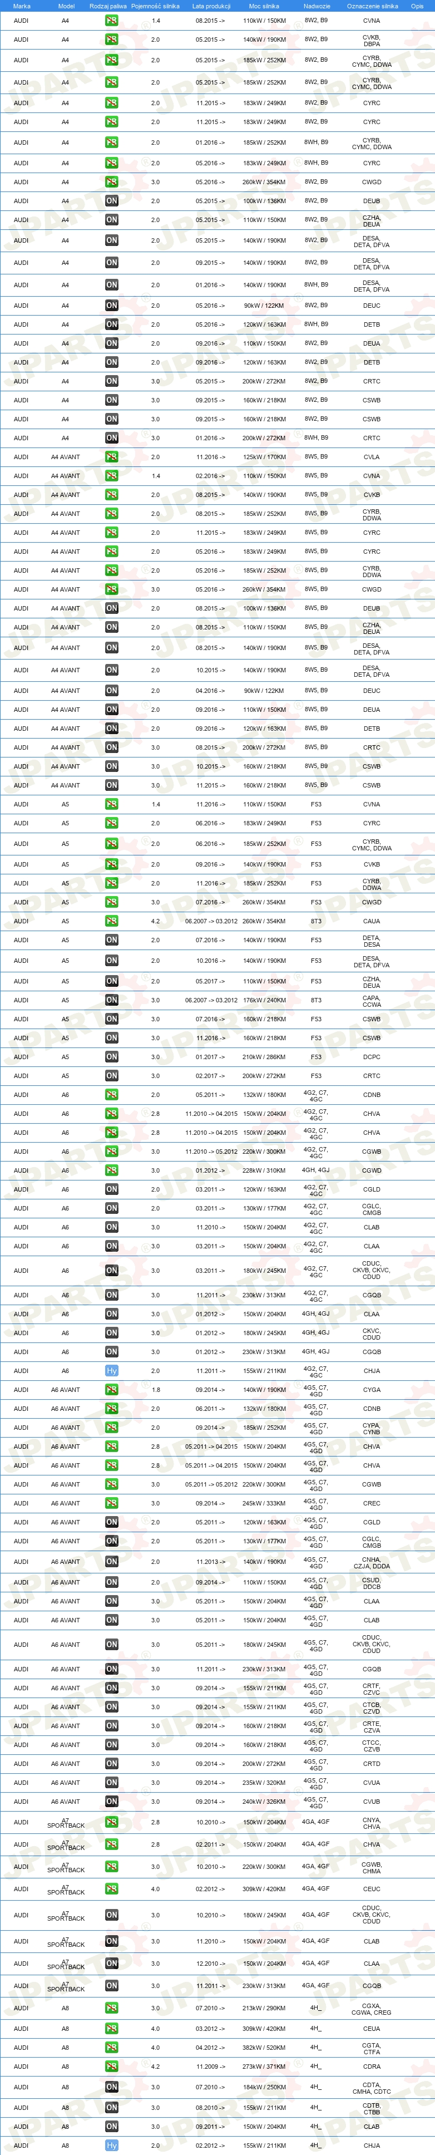Click engine code CNHA, CZJA, DDDA
The width and height of the screenshot is (435, 2155).
pyautogui.click(x=372, y=1562)
